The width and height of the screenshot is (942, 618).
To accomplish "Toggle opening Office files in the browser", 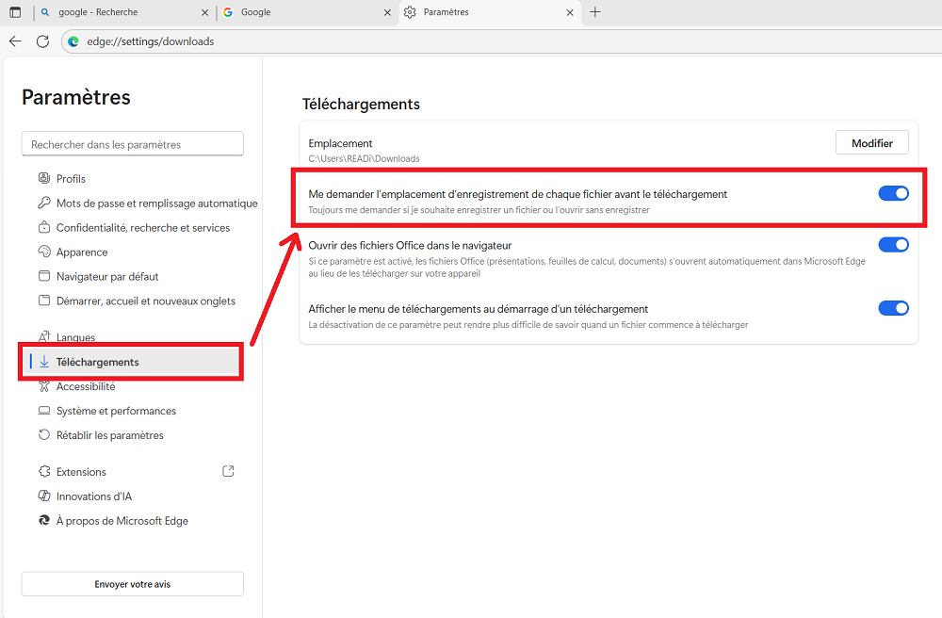I will (893, 245).
